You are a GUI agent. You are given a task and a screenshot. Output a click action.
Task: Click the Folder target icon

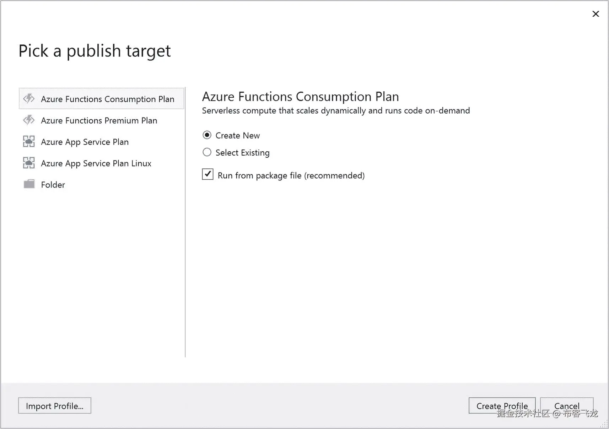(29, 184)
